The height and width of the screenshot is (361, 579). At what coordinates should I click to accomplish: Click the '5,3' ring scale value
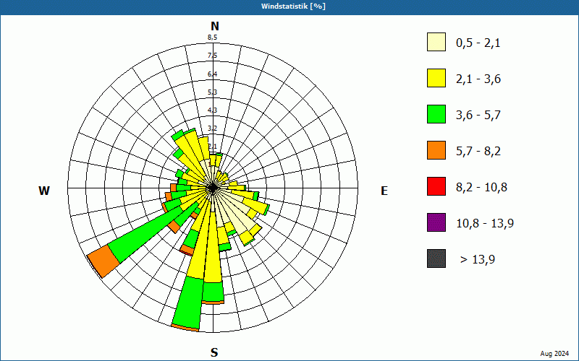tap(212, 92)
